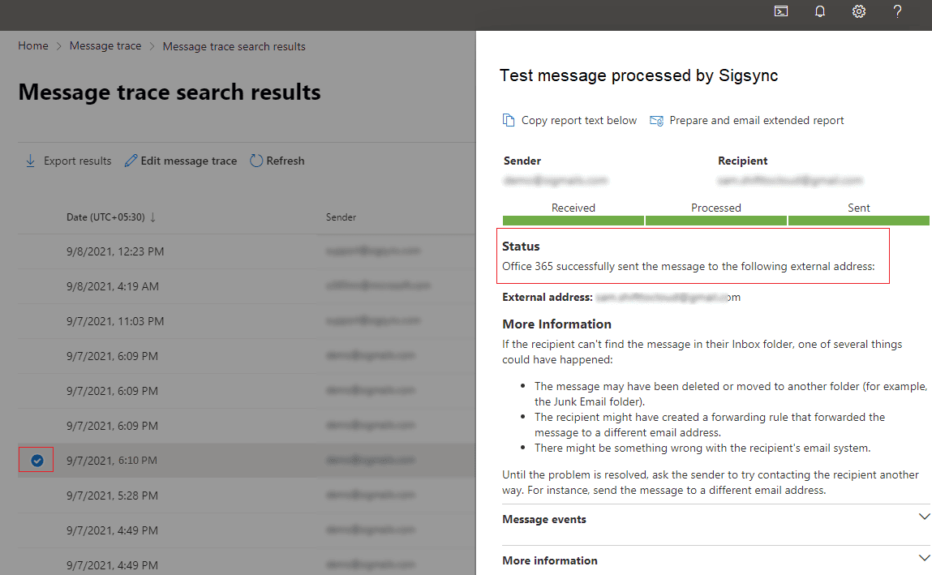This screenshot has height=575, width=932.
Task: Click the copy report text icon
Action: [509, 120]
